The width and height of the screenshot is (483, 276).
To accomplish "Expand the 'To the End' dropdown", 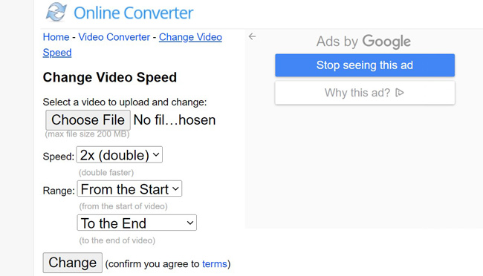I will pyautogui.click(x=137, y=223).
